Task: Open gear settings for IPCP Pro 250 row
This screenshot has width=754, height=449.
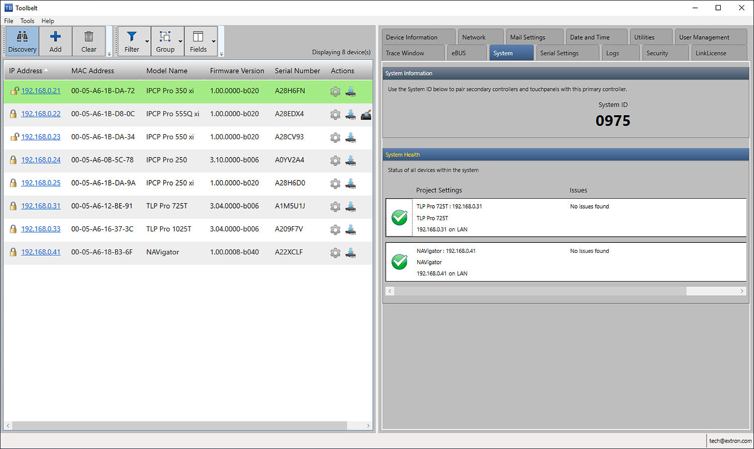Action: [x=335, y=160]
